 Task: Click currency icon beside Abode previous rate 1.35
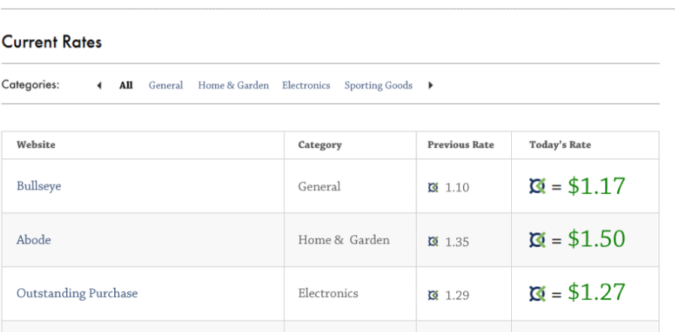[x=432, y=241]
